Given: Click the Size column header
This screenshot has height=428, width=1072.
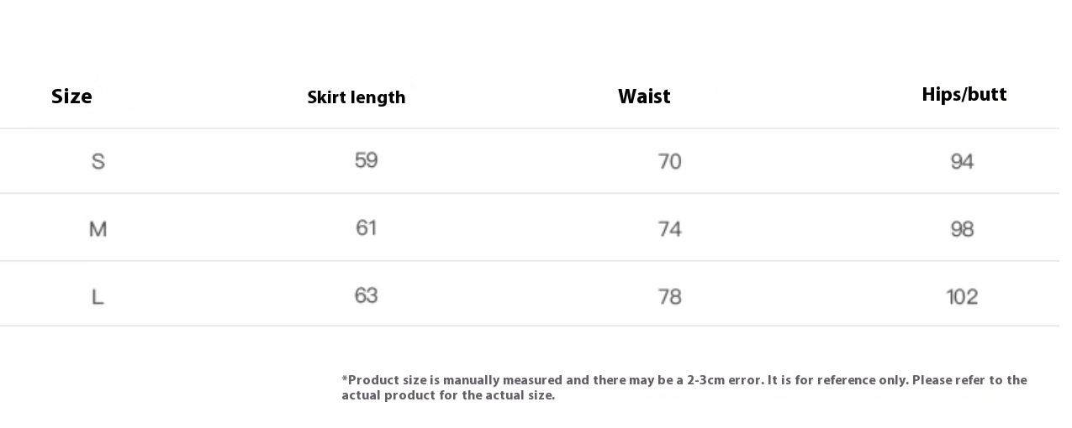Looking at the screenshot, I should tap(71, 97).
